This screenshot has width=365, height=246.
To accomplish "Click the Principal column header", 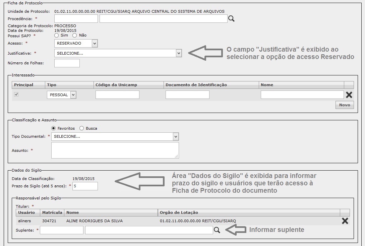I will tap(28, 85).
